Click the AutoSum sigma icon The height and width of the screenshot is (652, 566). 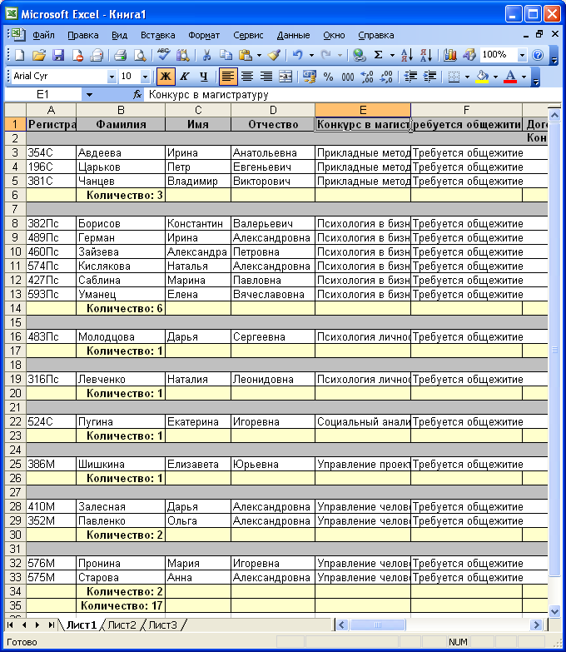coord(379,55)
